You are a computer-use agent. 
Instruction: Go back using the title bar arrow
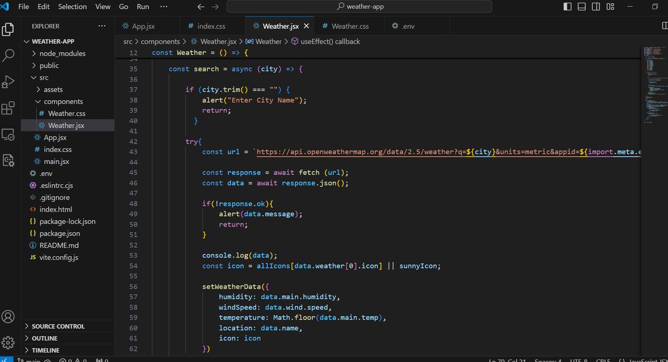[201, 7]
